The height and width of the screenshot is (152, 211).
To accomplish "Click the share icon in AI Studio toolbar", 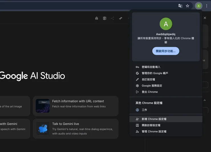I will [x=113, y=18].
